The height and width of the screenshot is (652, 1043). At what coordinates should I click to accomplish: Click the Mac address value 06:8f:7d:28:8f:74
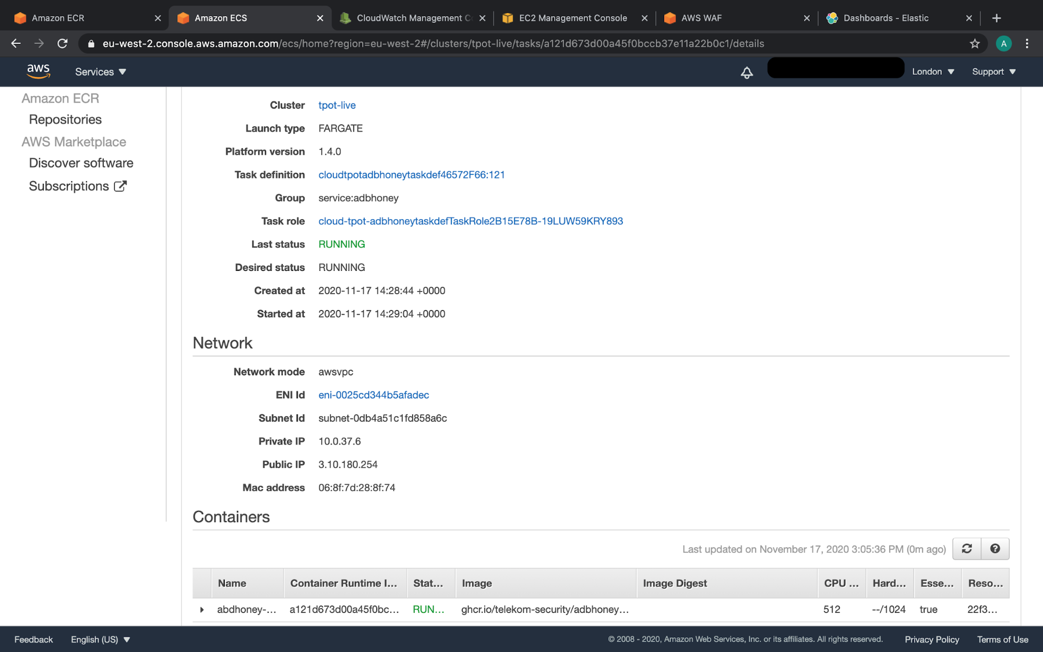point(357,488)
